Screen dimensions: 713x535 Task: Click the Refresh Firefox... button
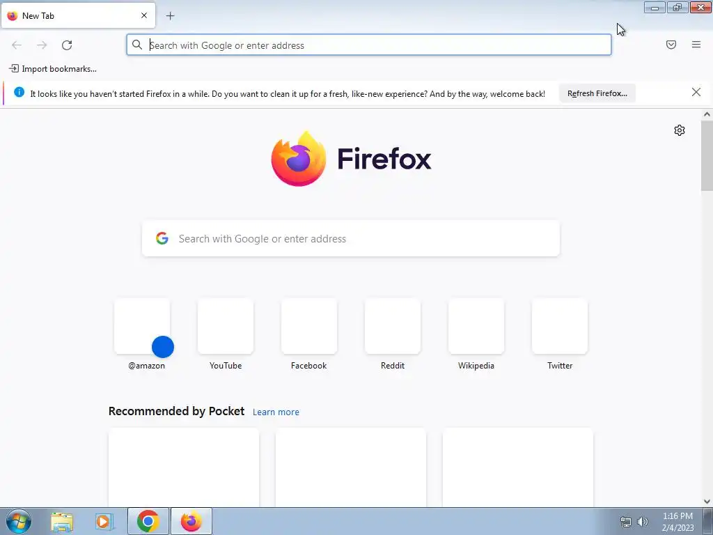[597, 93]
